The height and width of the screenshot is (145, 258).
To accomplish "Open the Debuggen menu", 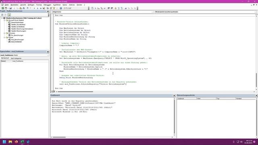I will 47,5.
